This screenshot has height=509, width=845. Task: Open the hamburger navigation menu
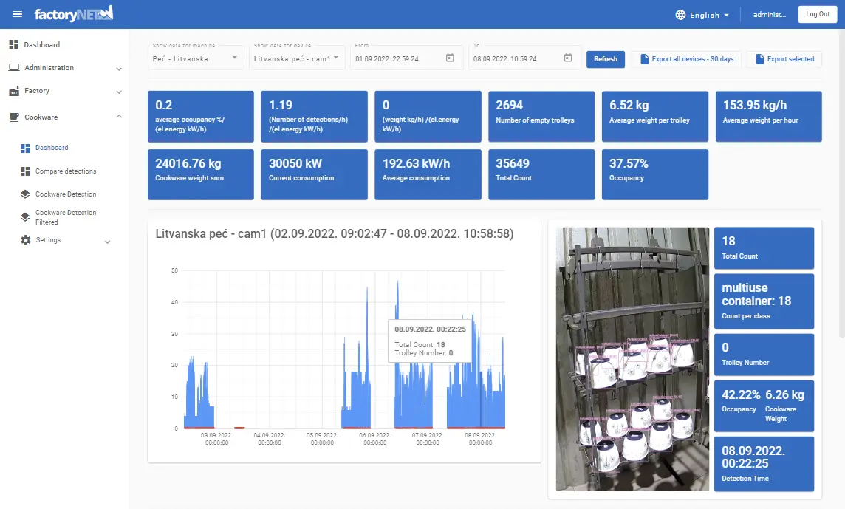[17, 14]
